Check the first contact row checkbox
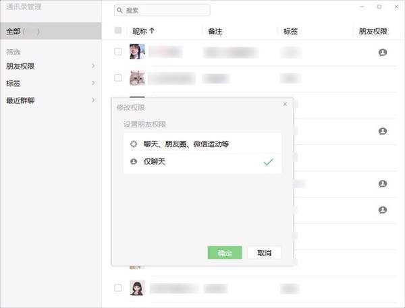 click(x=118, y=52)
